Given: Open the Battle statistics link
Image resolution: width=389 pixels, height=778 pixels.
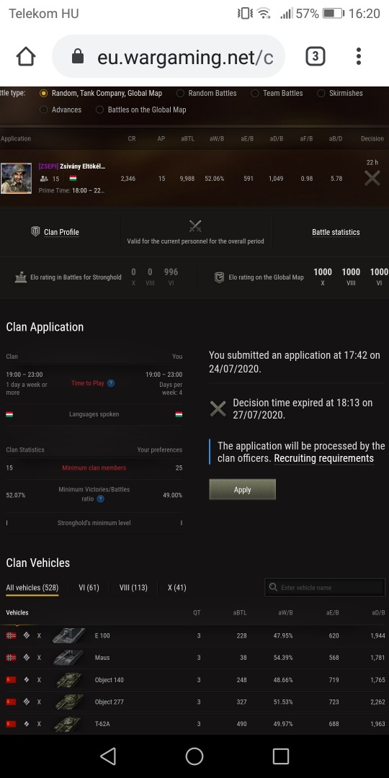Looking at the screenshot, I should coord(336,232).
